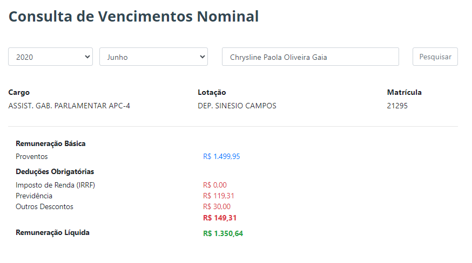Click the Matrícula number 21295
Viewport: 472px width, 263px height.
pyautogui.click(x=397, y=106)
